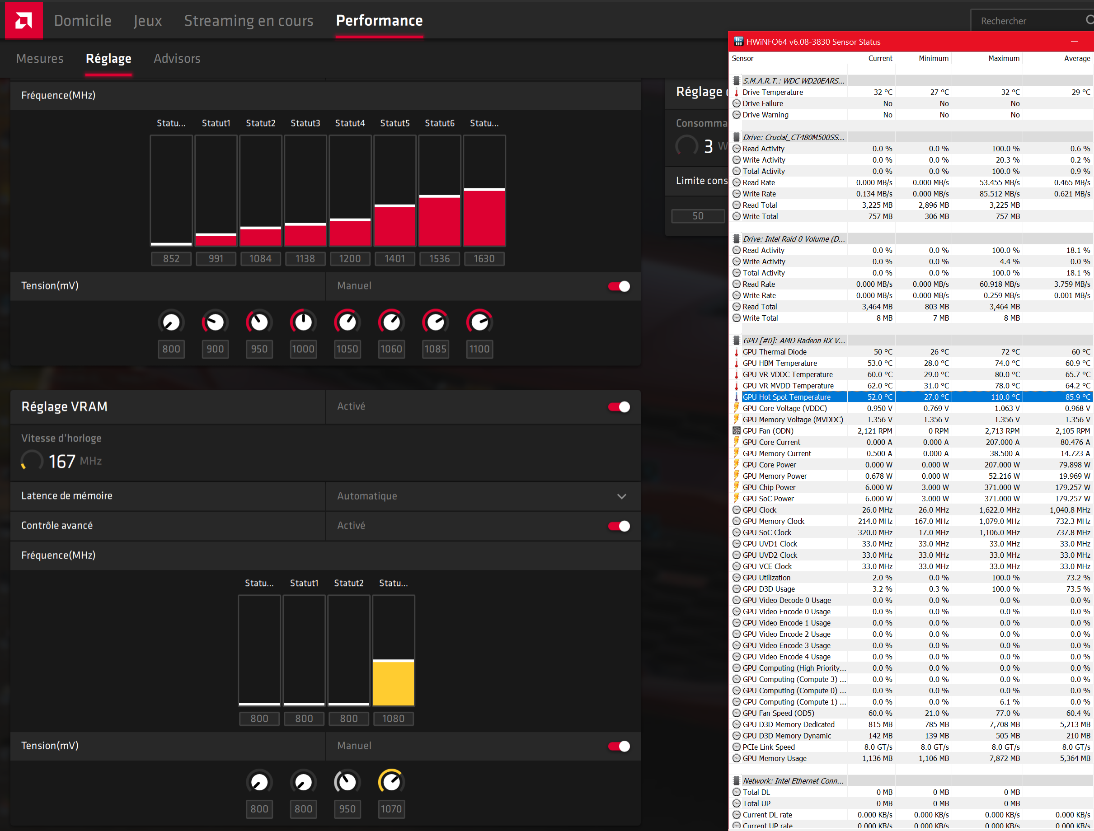
Task: Switch to the Mesures tab
Action: pos(40,58)
